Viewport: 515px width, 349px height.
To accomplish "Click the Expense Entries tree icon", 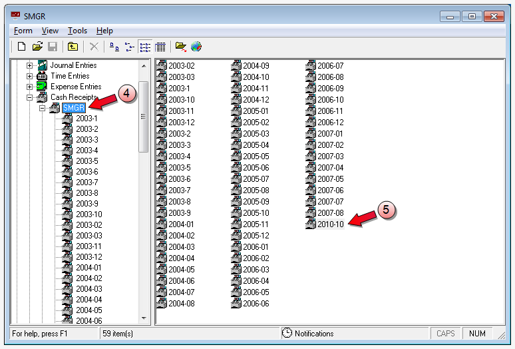I will (42, 87).
